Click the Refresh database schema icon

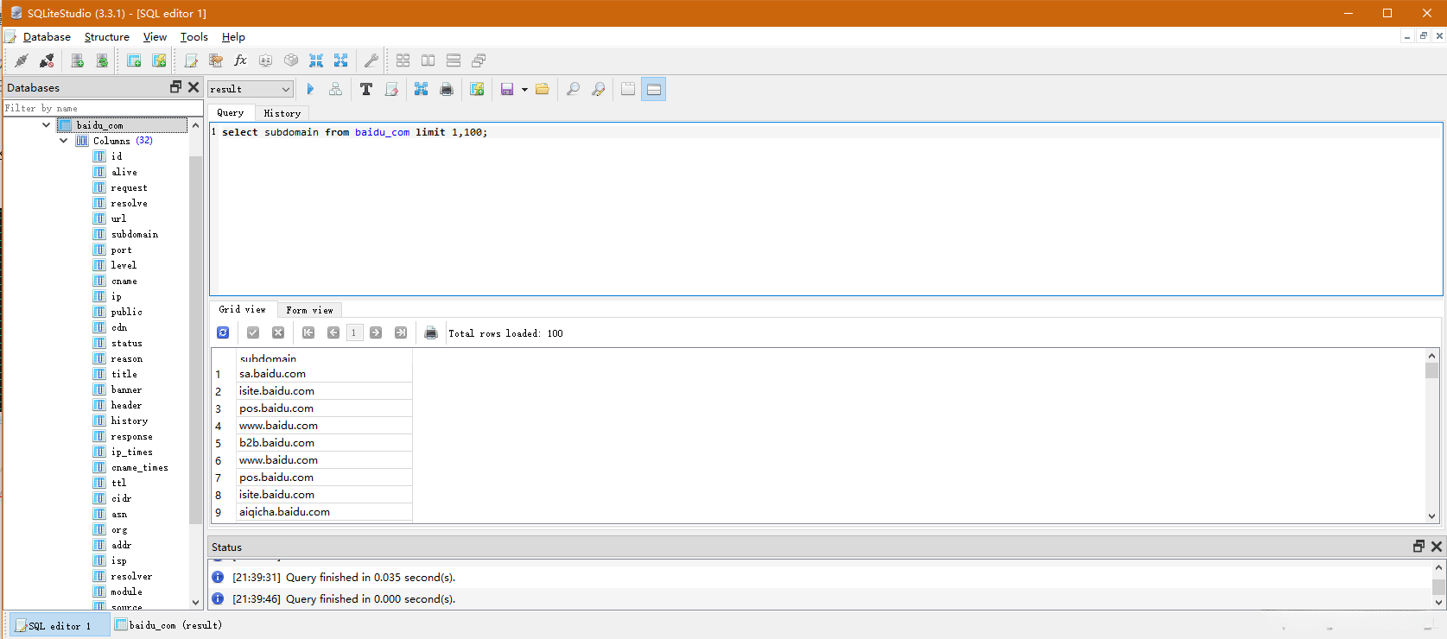(102, 60)
